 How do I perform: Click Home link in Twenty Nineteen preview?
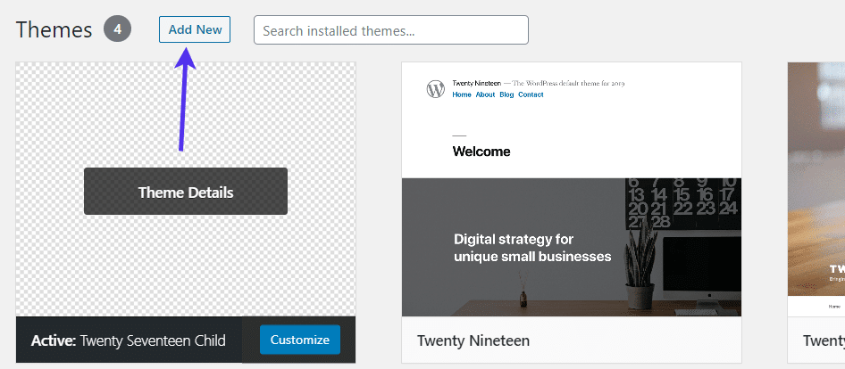(x=461, y=94)
